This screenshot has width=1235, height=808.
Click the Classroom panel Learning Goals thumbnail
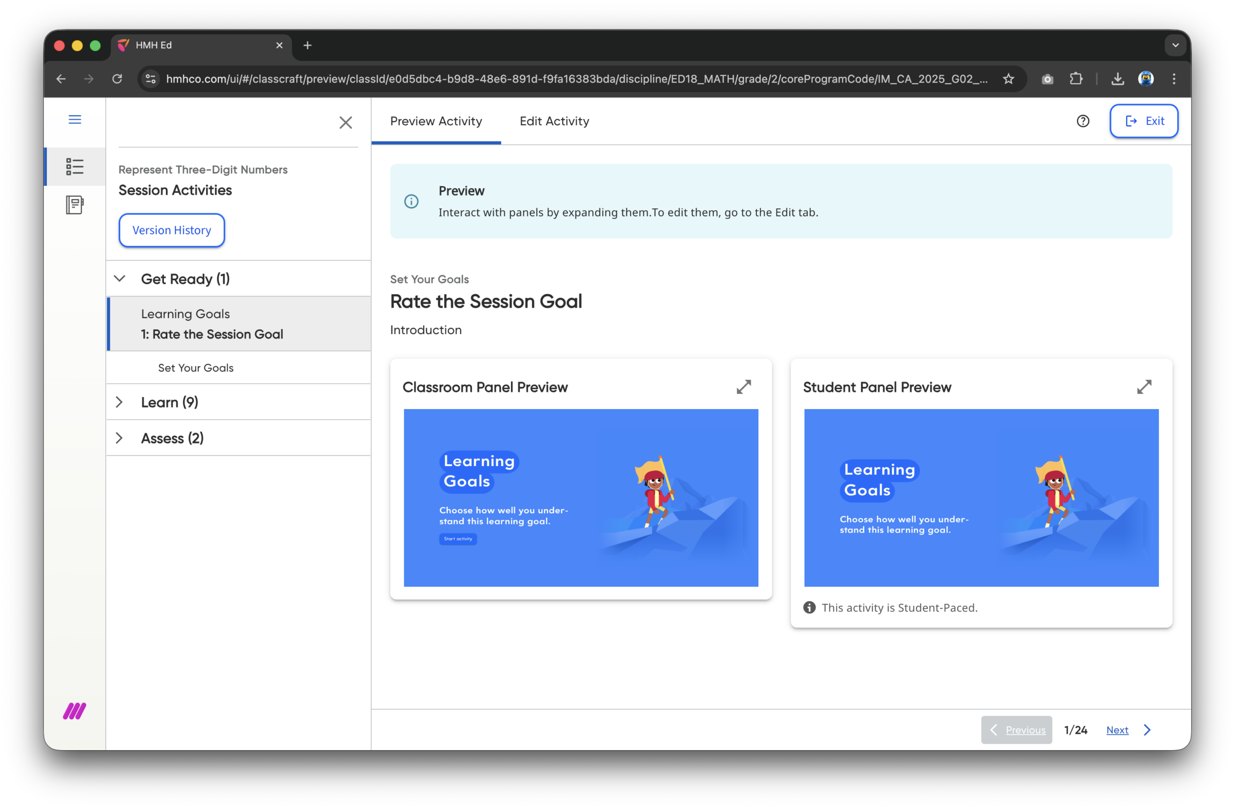(581, 498)
